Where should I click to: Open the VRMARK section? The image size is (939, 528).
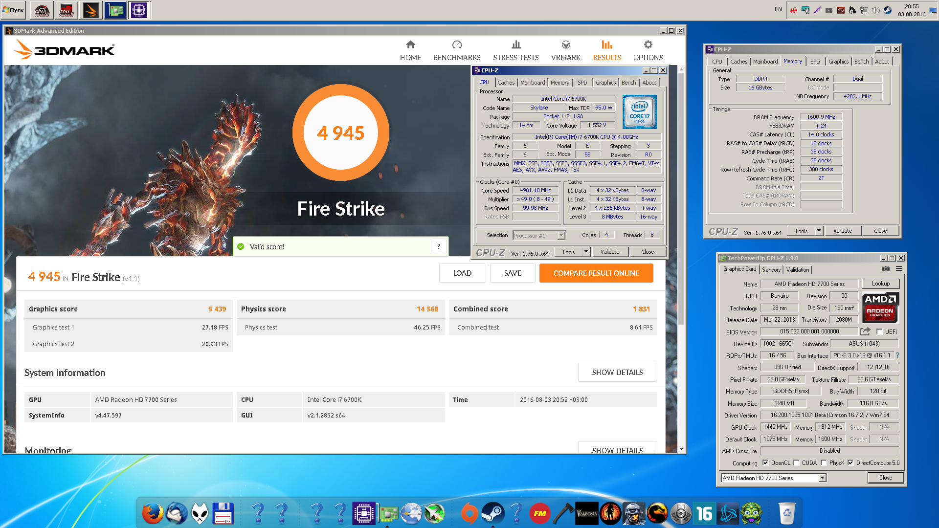[566, 51]
